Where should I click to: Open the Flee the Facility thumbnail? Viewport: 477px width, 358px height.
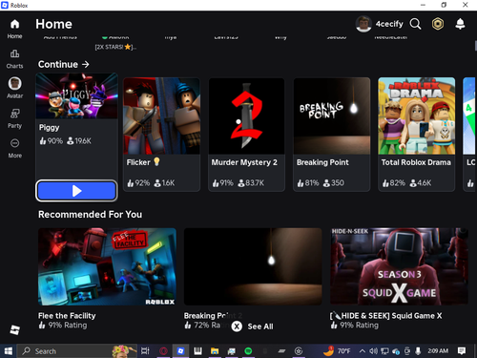(107, 266)
